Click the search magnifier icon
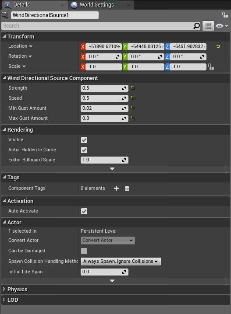 tap(196, 26)
